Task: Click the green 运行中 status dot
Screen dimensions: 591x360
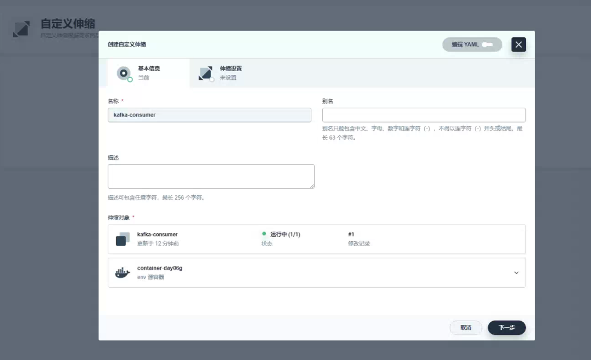Action: (x=264, y=234)
